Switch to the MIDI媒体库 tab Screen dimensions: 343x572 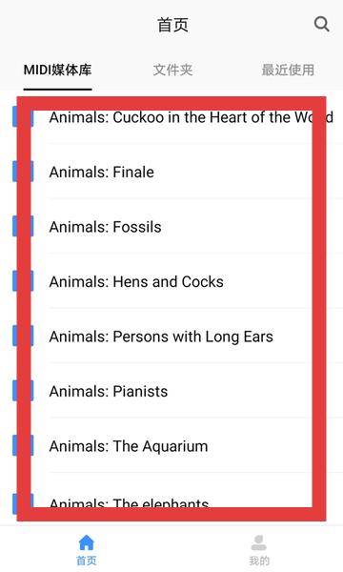[57, 70]
